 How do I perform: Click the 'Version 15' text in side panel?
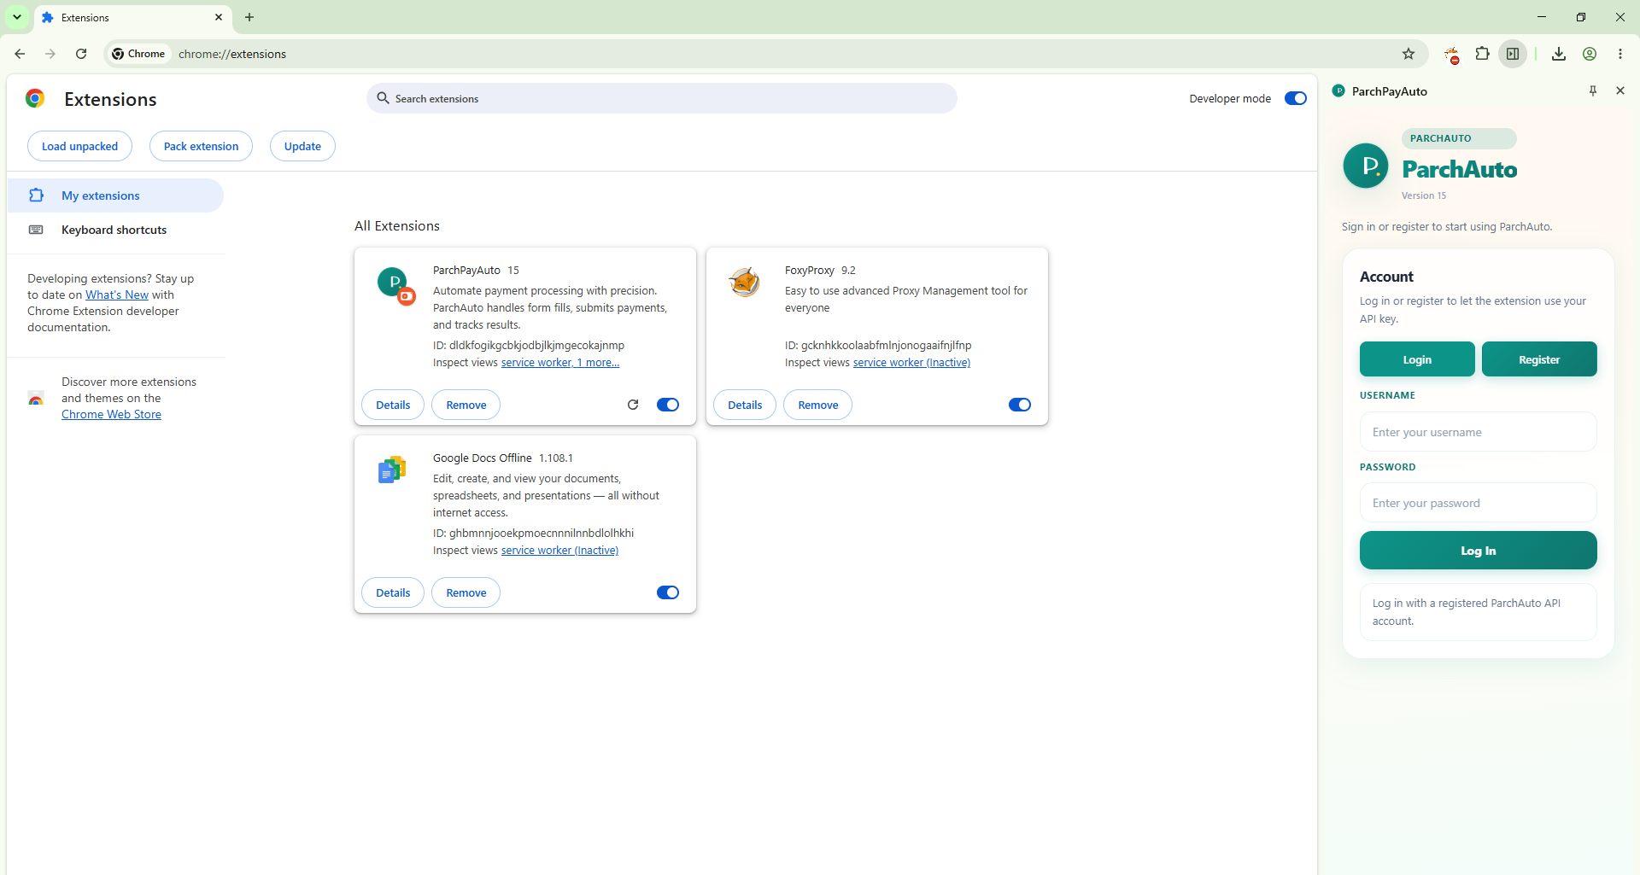coord(1424,195)
